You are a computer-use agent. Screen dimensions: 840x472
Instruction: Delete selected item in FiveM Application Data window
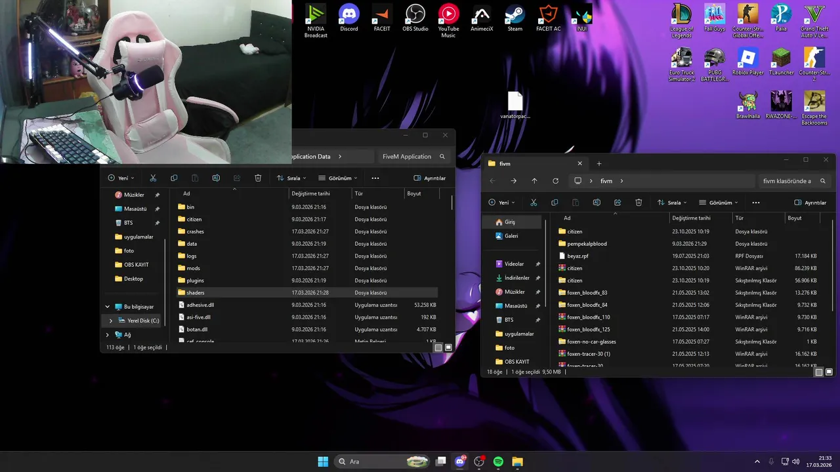258,178
